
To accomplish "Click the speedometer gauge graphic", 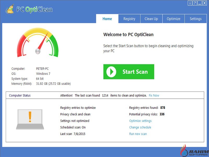I will pyautogui.click(x=38, y=42).
